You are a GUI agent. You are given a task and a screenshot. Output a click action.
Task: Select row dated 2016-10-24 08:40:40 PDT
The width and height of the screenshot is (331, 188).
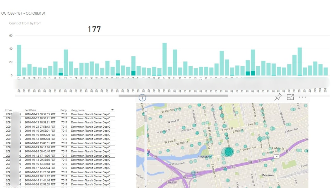tap(59, 151)
